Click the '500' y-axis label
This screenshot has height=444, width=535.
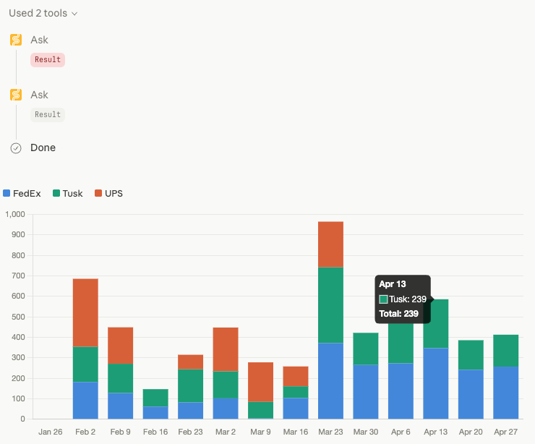18,317
